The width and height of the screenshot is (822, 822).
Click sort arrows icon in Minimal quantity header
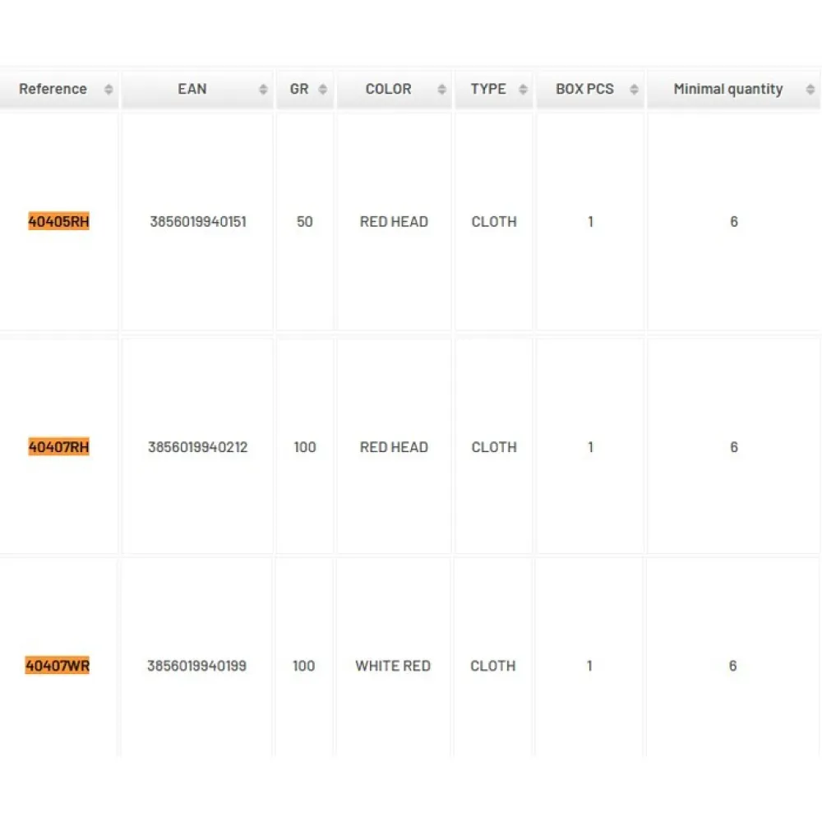[x=811, y=90]
